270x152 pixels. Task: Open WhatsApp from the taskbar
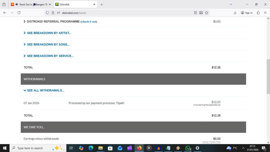(188, 148)
